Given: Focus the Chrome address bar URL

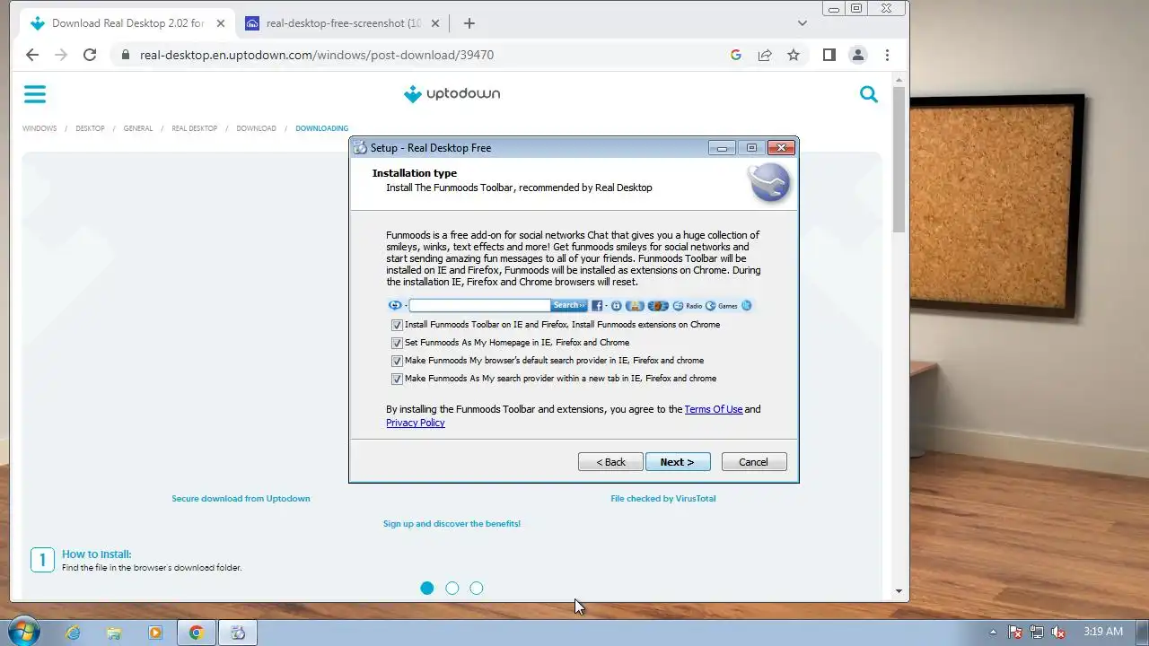Looking at the screenshot, I should pos(317,55).
